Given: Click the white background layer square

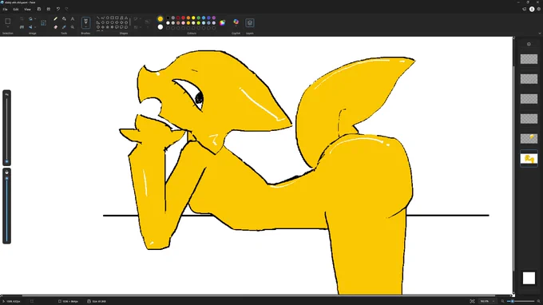Looking at the screenshot, I should [x=529, y=278].
